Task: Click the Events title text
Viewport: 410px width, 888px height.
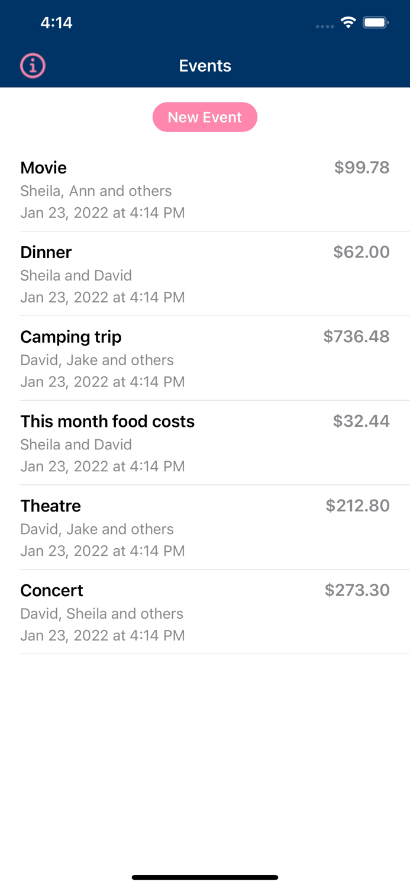Action: pos(205,66)
